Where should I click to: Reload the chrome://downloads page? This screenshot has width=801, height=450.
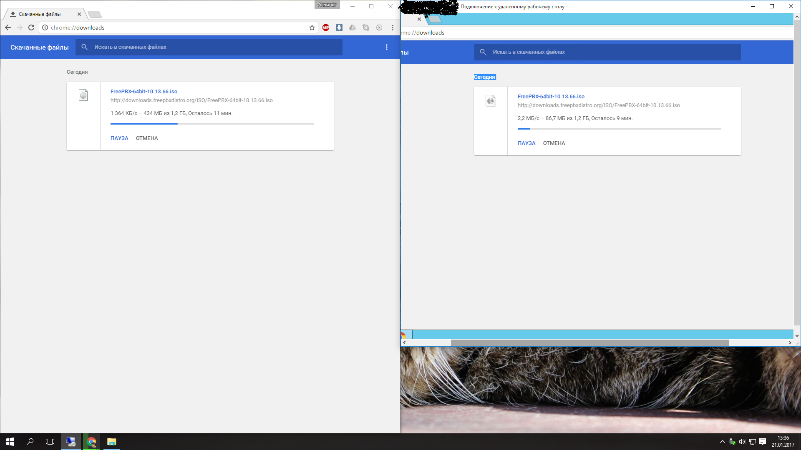point(31,27)
